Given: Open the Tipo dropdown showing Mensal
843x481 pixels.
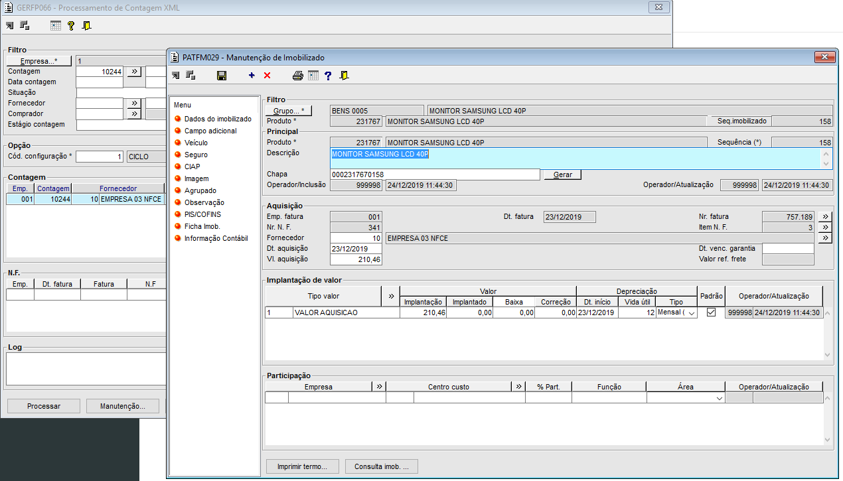Looking at the screenshot, I should 692,312.
